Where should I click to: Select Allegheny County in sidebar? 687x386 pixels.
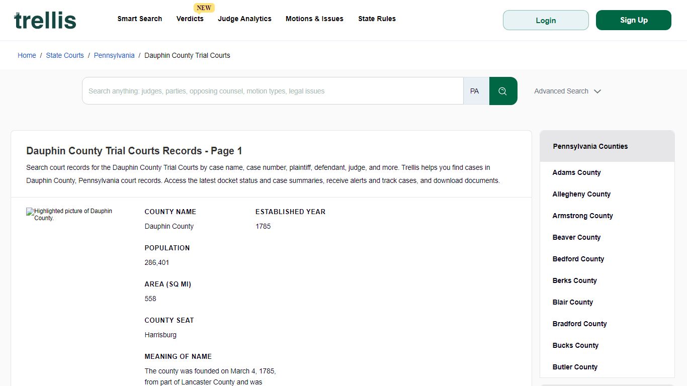click(x=581, y=194)
